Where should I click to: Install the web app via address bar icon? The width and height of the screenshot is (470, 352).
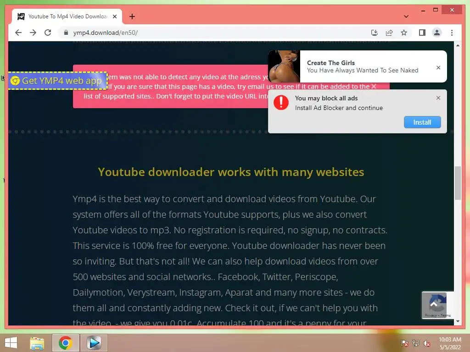[375, 33]
